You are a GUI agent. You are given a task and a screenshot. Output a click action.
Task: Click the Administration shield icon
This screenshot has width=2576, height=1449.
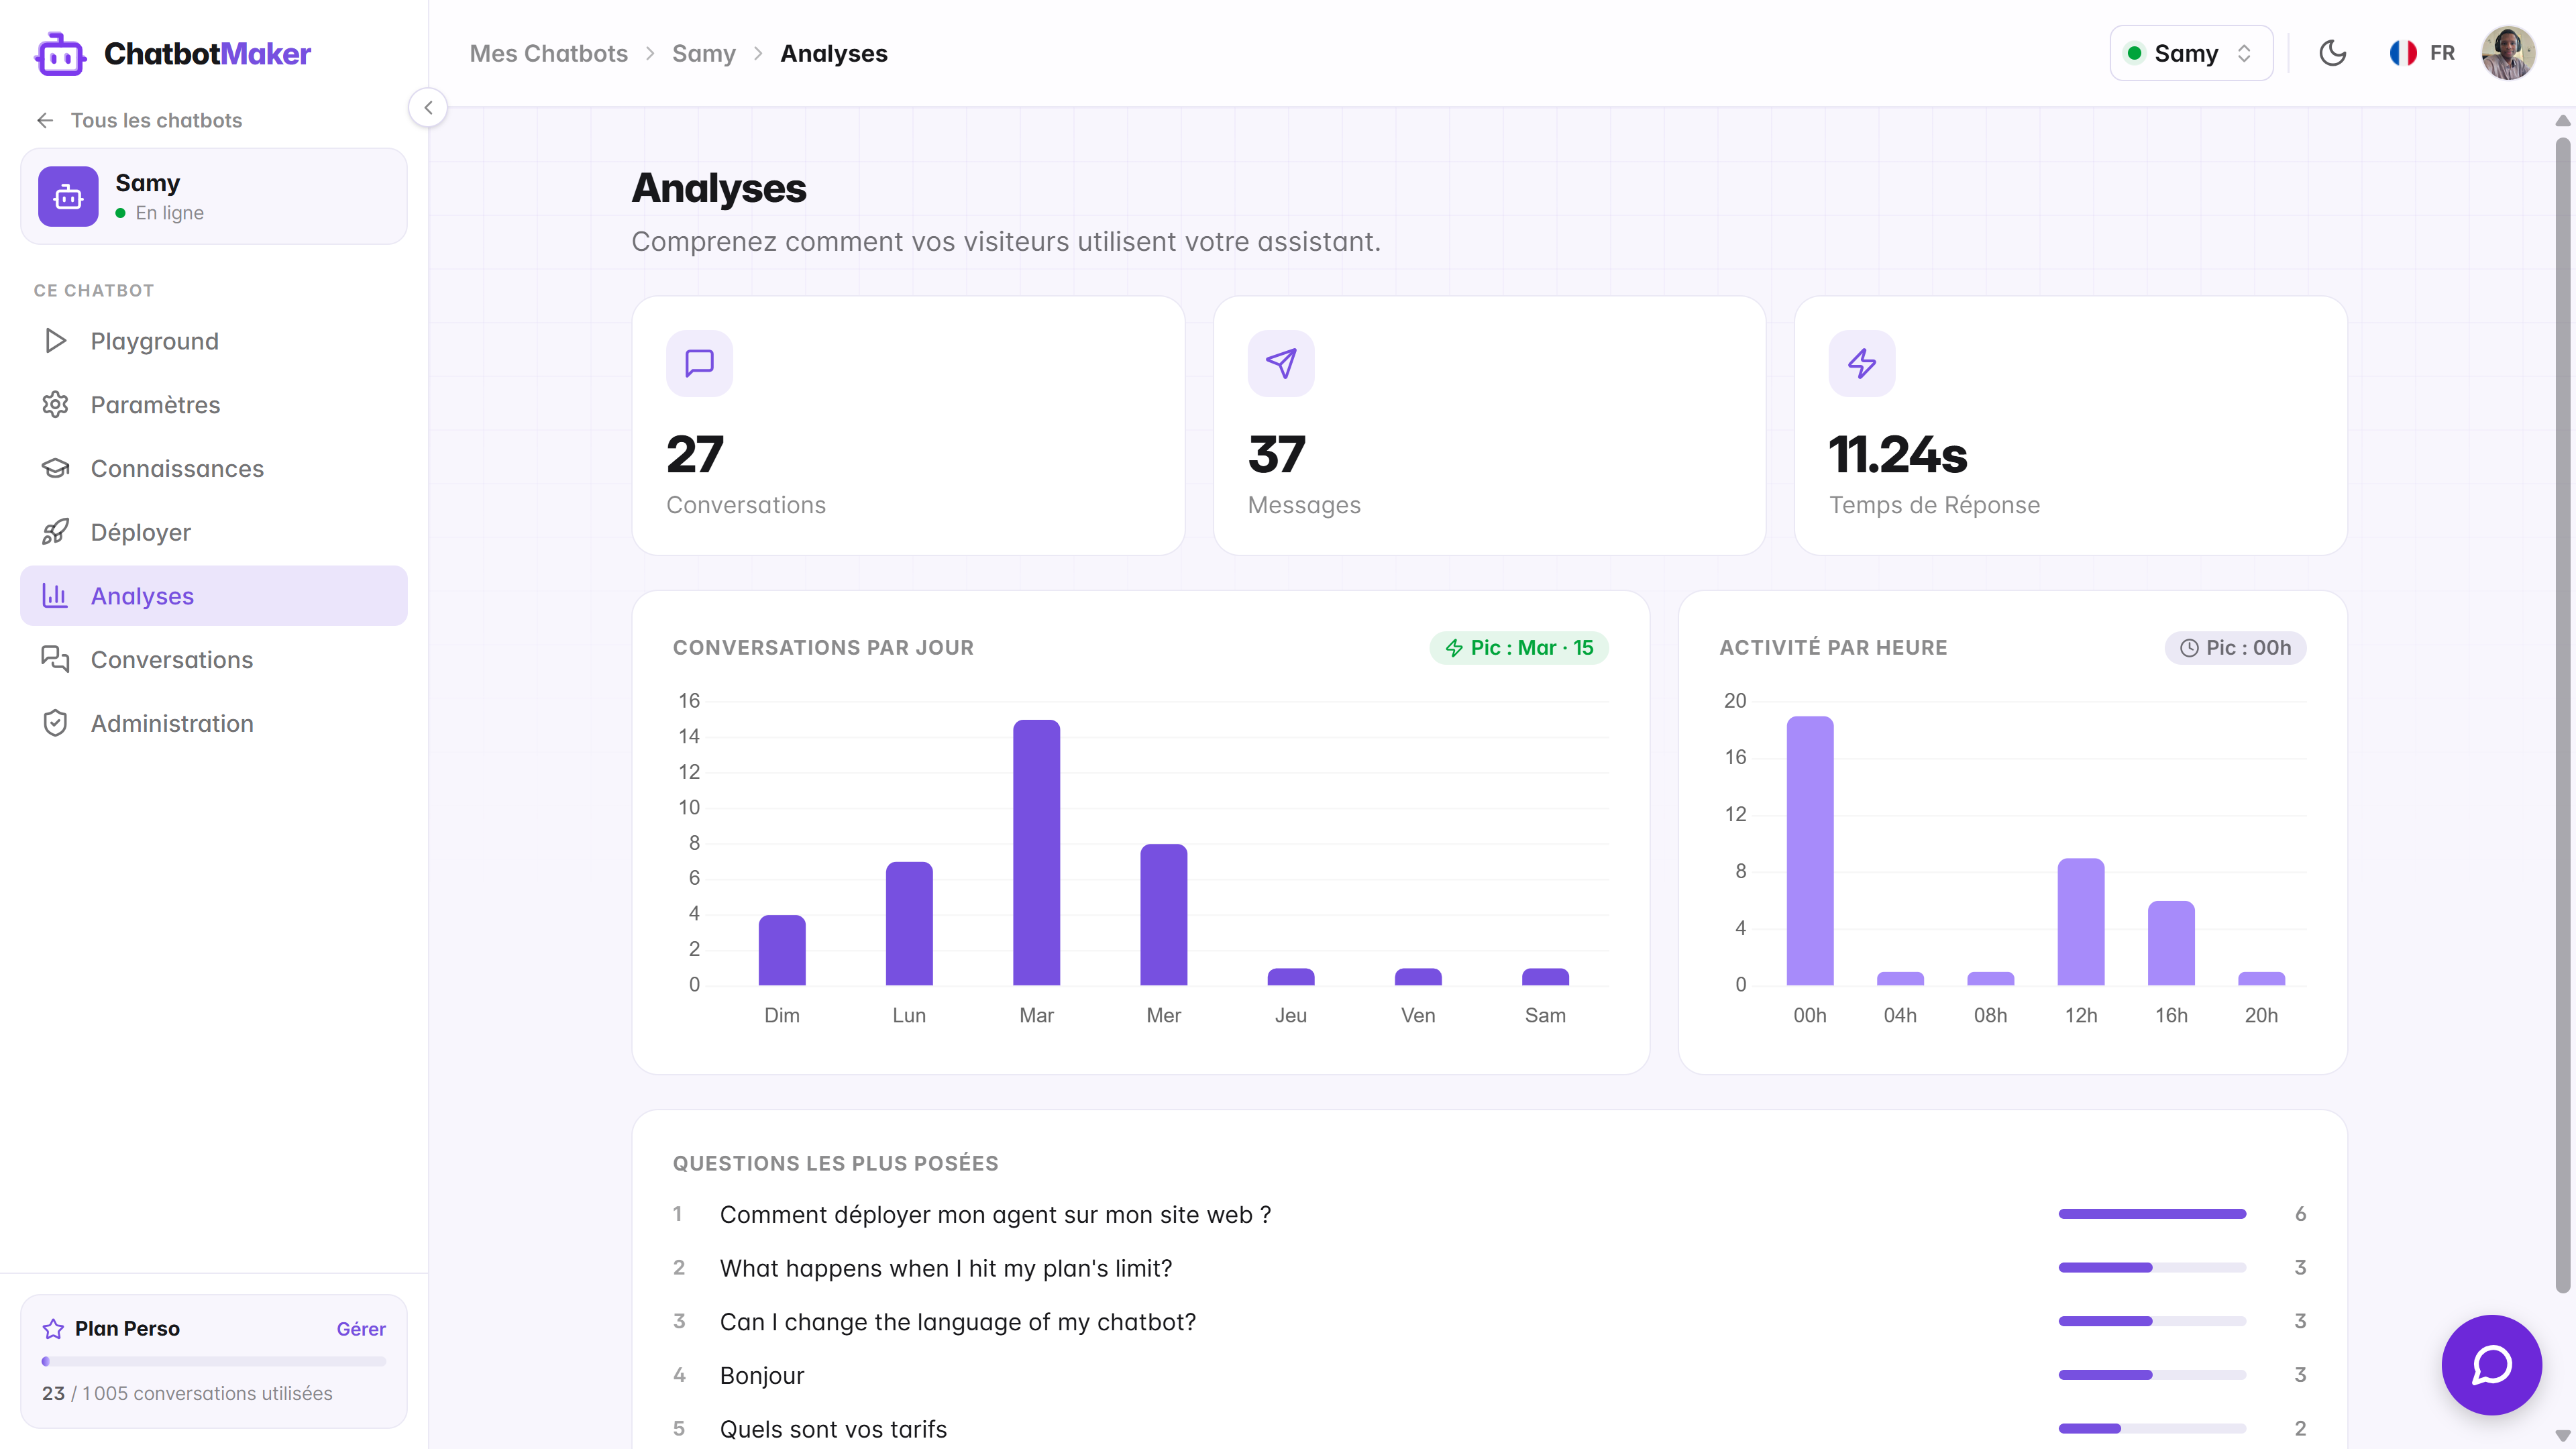pos(56,723)
